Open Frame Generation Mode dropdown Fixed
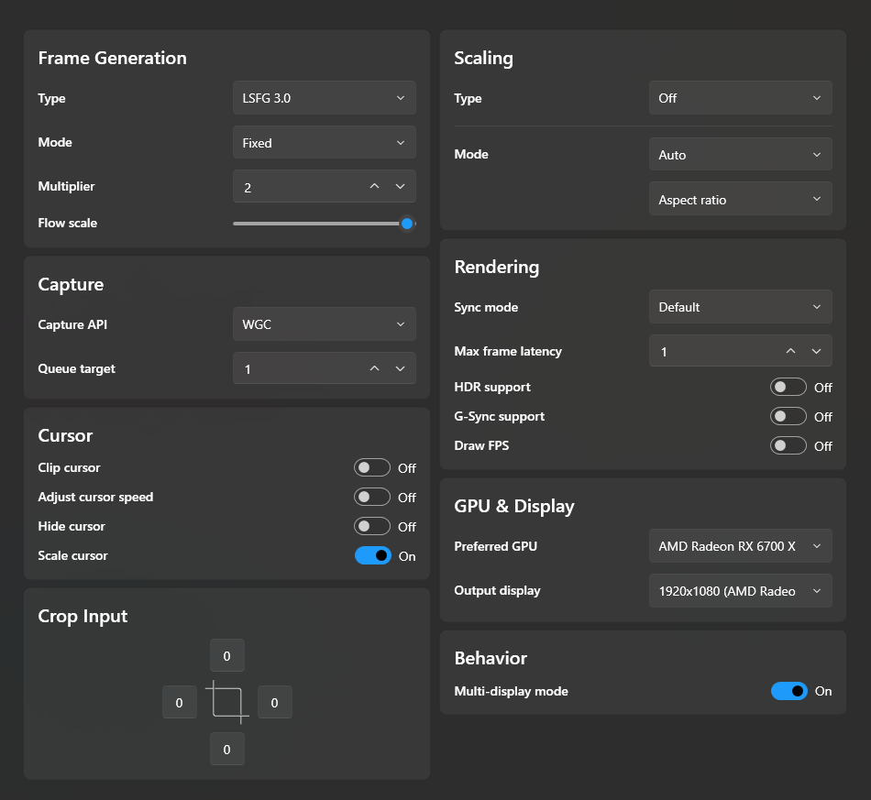Screen dimensions: 871x800 coord(325,143)
